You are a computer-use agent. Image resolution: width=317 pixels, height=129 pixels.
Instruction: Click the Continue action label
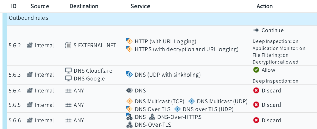pos(273,30)
